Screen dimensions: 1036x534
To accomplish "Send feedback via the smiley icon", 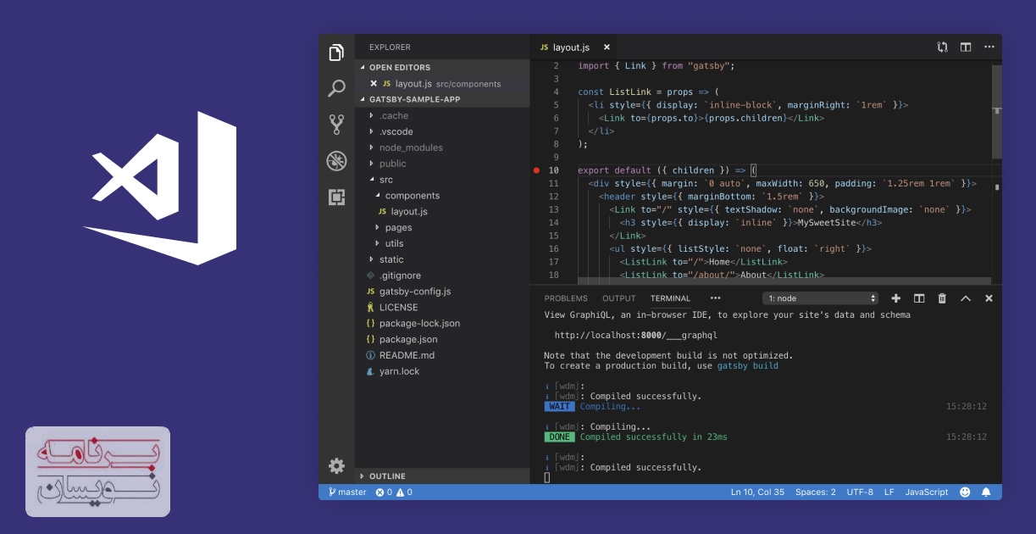I will [965, 492].
